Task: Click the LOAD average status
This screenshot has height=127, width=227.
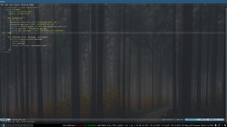Action: coord(128,125)
